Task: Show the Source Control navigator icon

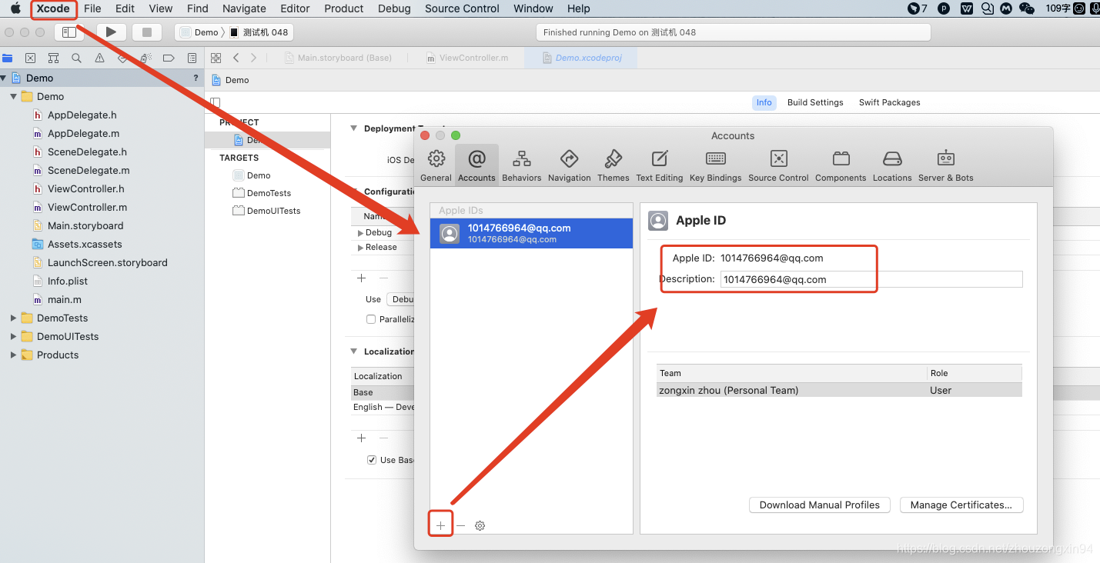Action: 30,58
